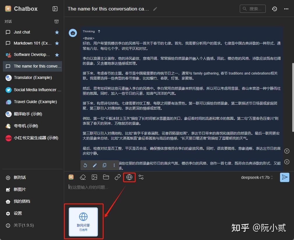Start a new chat with 新对话

[17, 177]
